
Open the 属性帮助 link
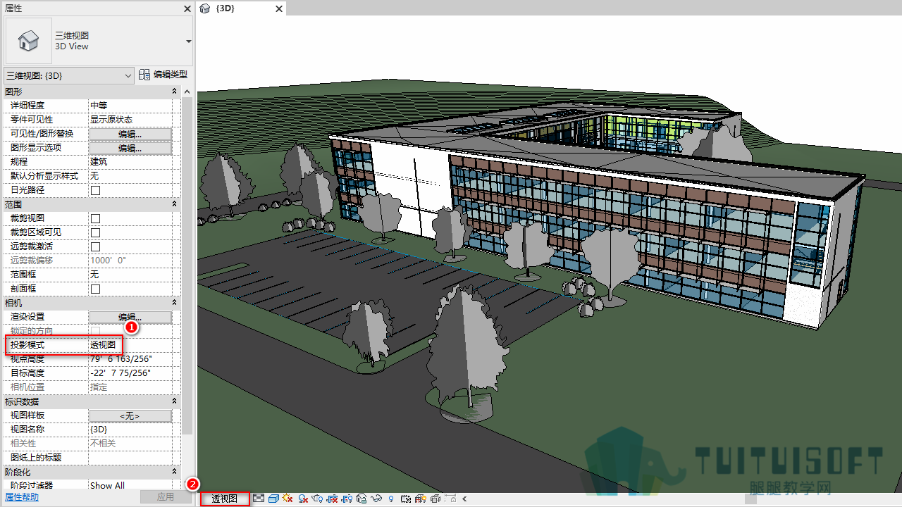point(22,497)
